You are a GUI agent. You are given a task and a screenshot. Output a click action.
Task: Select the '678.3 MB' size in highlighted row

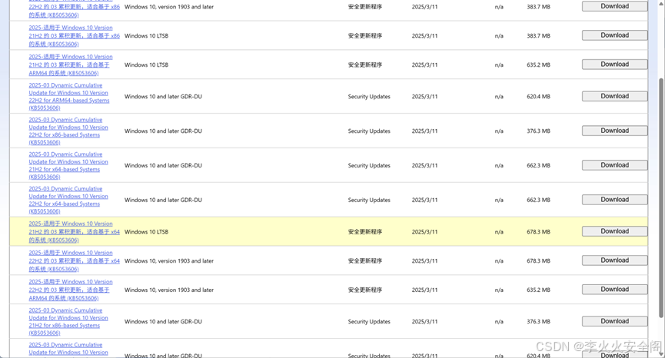pos(538,232)
